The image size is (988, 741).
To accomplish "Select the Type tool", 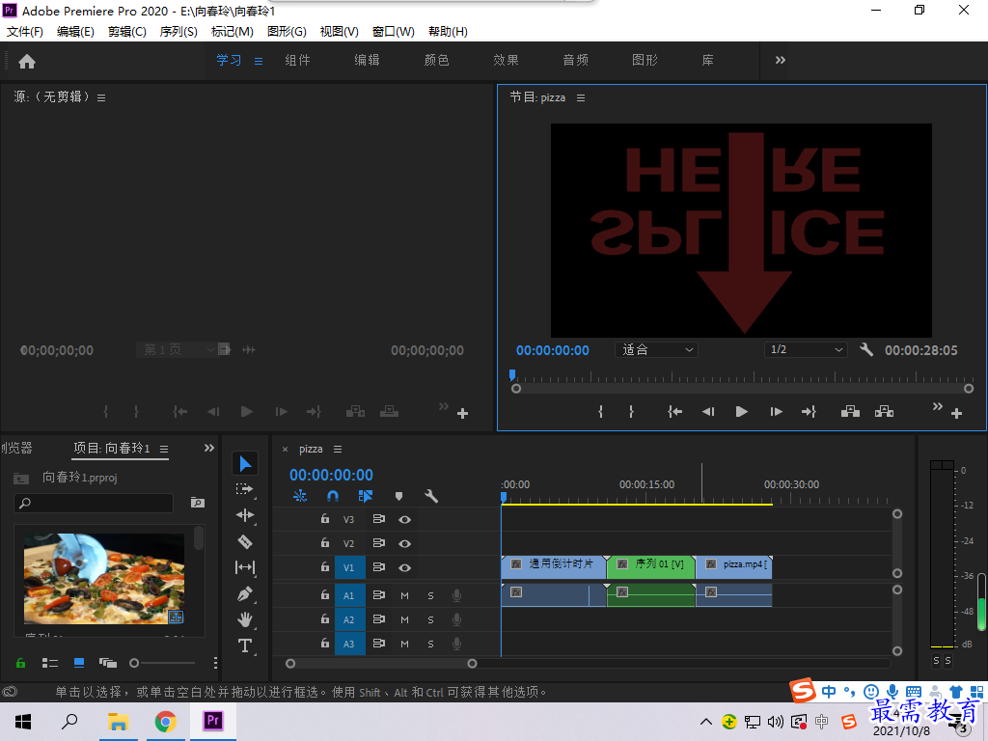I will 244,645.
